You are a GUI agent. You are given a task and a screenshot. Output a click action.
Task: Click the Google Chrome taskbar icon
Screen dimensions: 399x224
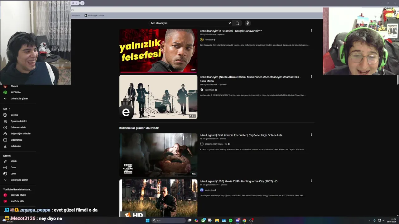(x=244, y=221)
